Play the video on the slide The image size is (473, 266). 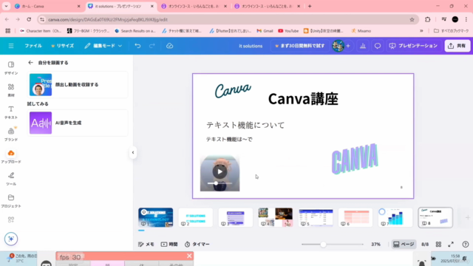[x=220, y=172]
